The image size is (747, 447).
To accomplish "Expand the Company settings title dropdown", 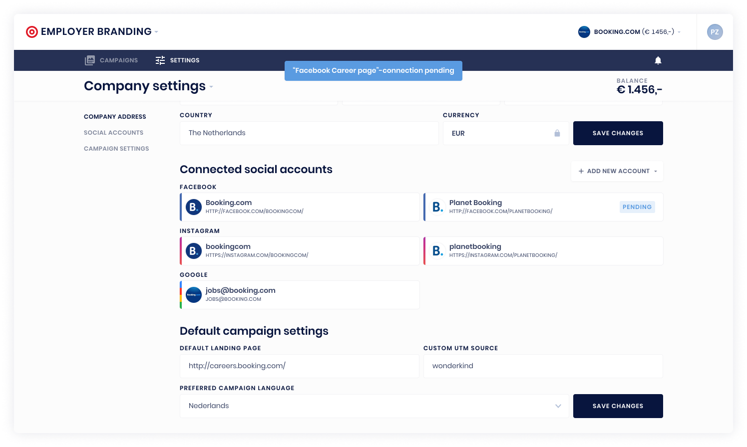I will coord(211,87).
